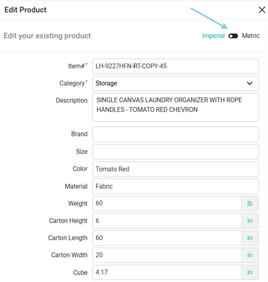Click the empty Brand field
Viewport: 268px width, 282px height.
[x=175, y=134]
